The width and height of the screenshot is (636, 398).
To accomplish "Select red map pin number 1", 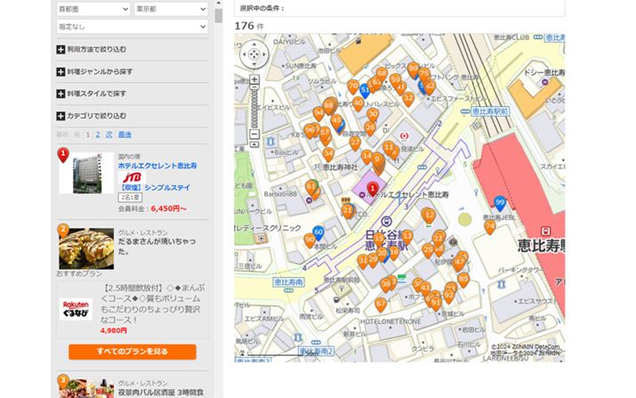I will [372, 189].
